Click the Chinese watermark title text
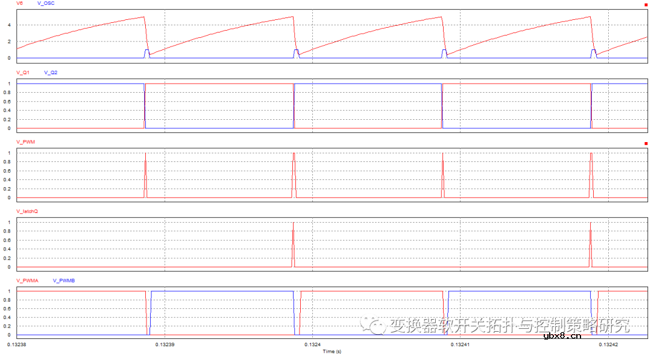651x354 pixels. click(509, 326)
